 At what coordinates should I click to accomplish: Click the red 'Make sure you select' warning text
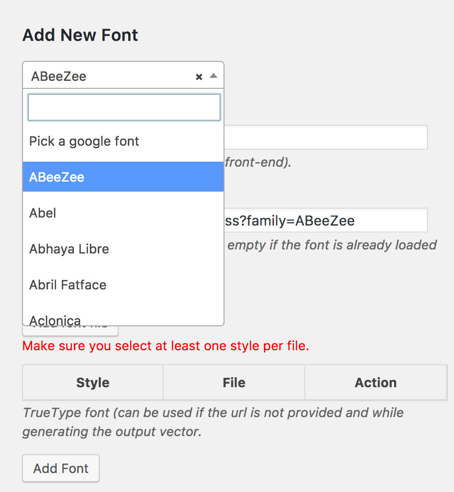point(166,346)
